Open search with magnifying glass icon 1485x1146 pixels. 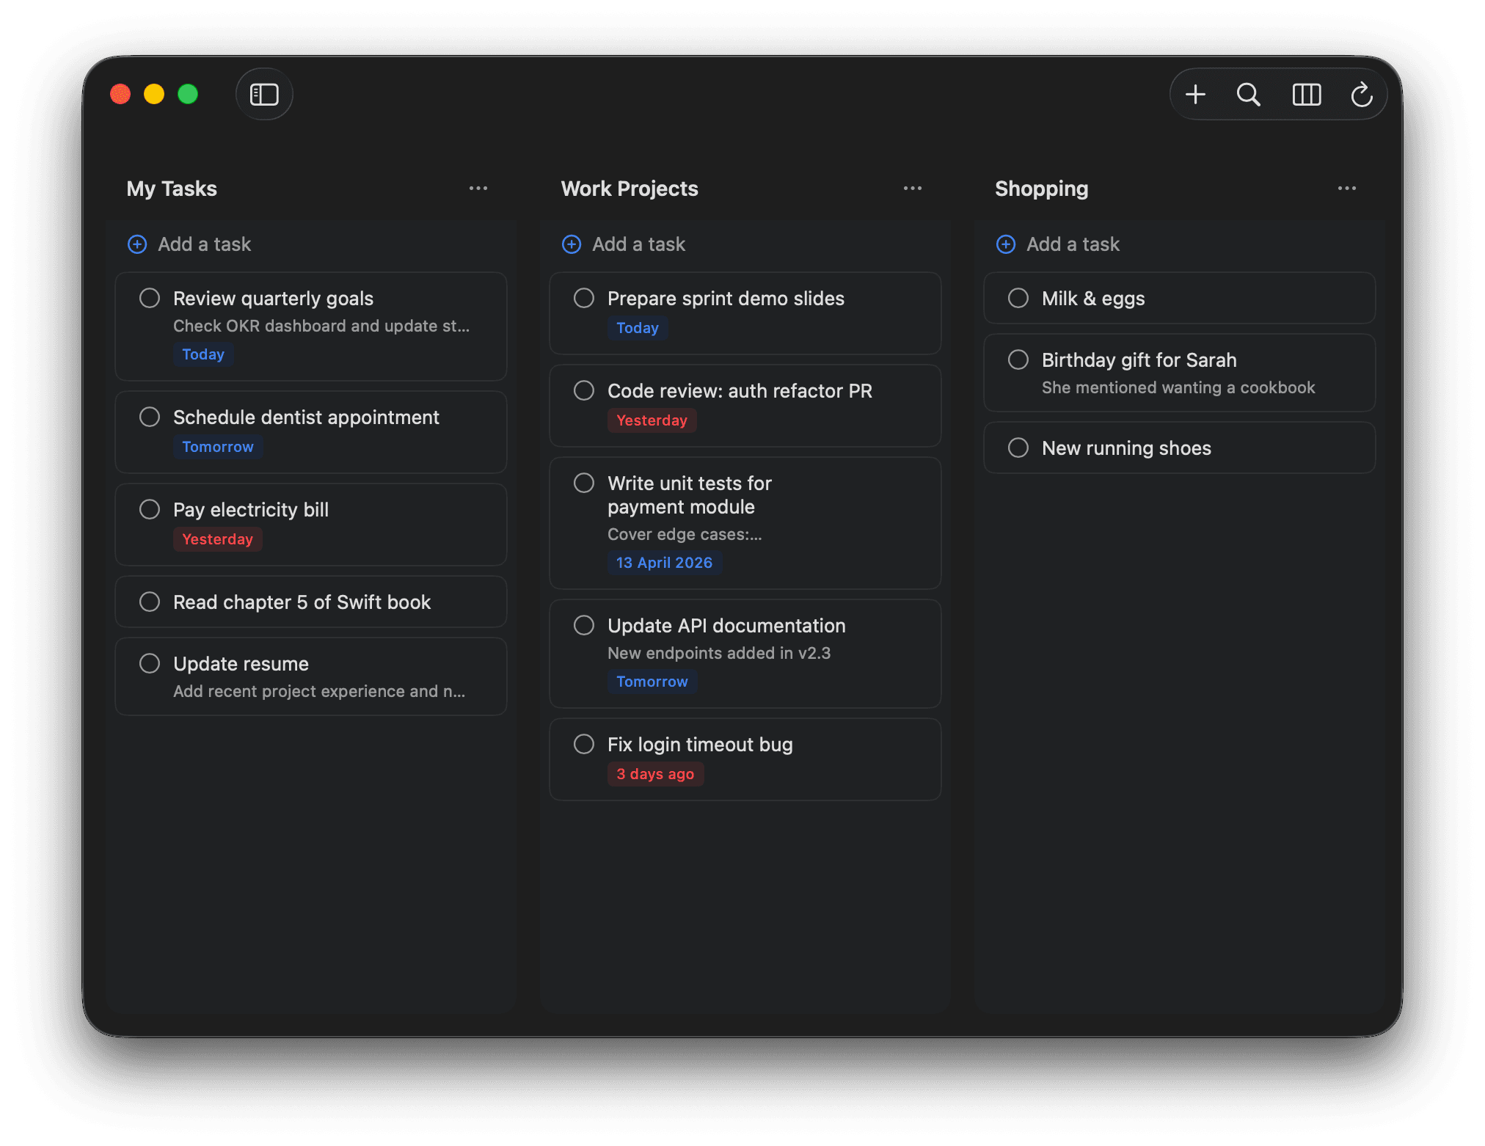1248,95
